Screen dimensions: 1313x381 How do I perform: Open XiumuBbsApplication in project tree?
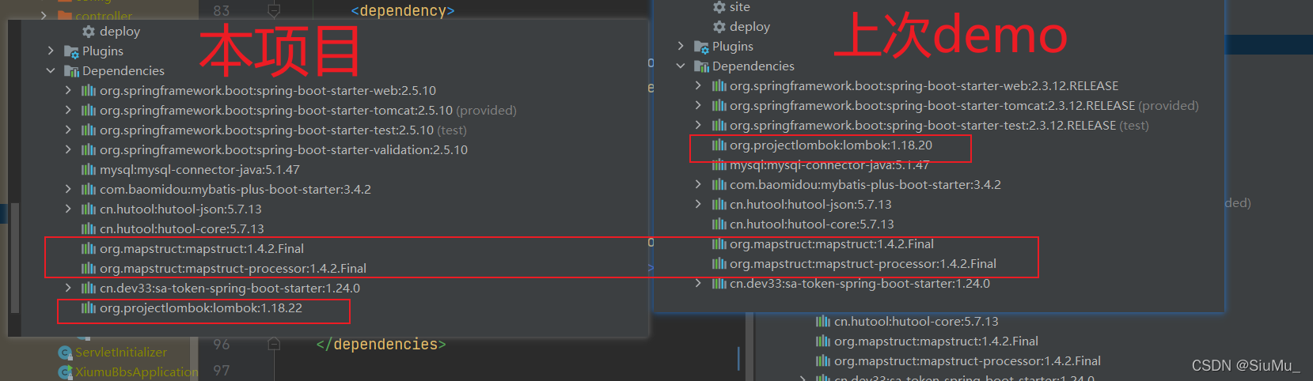pyautogui.click(x=136, y=372)
